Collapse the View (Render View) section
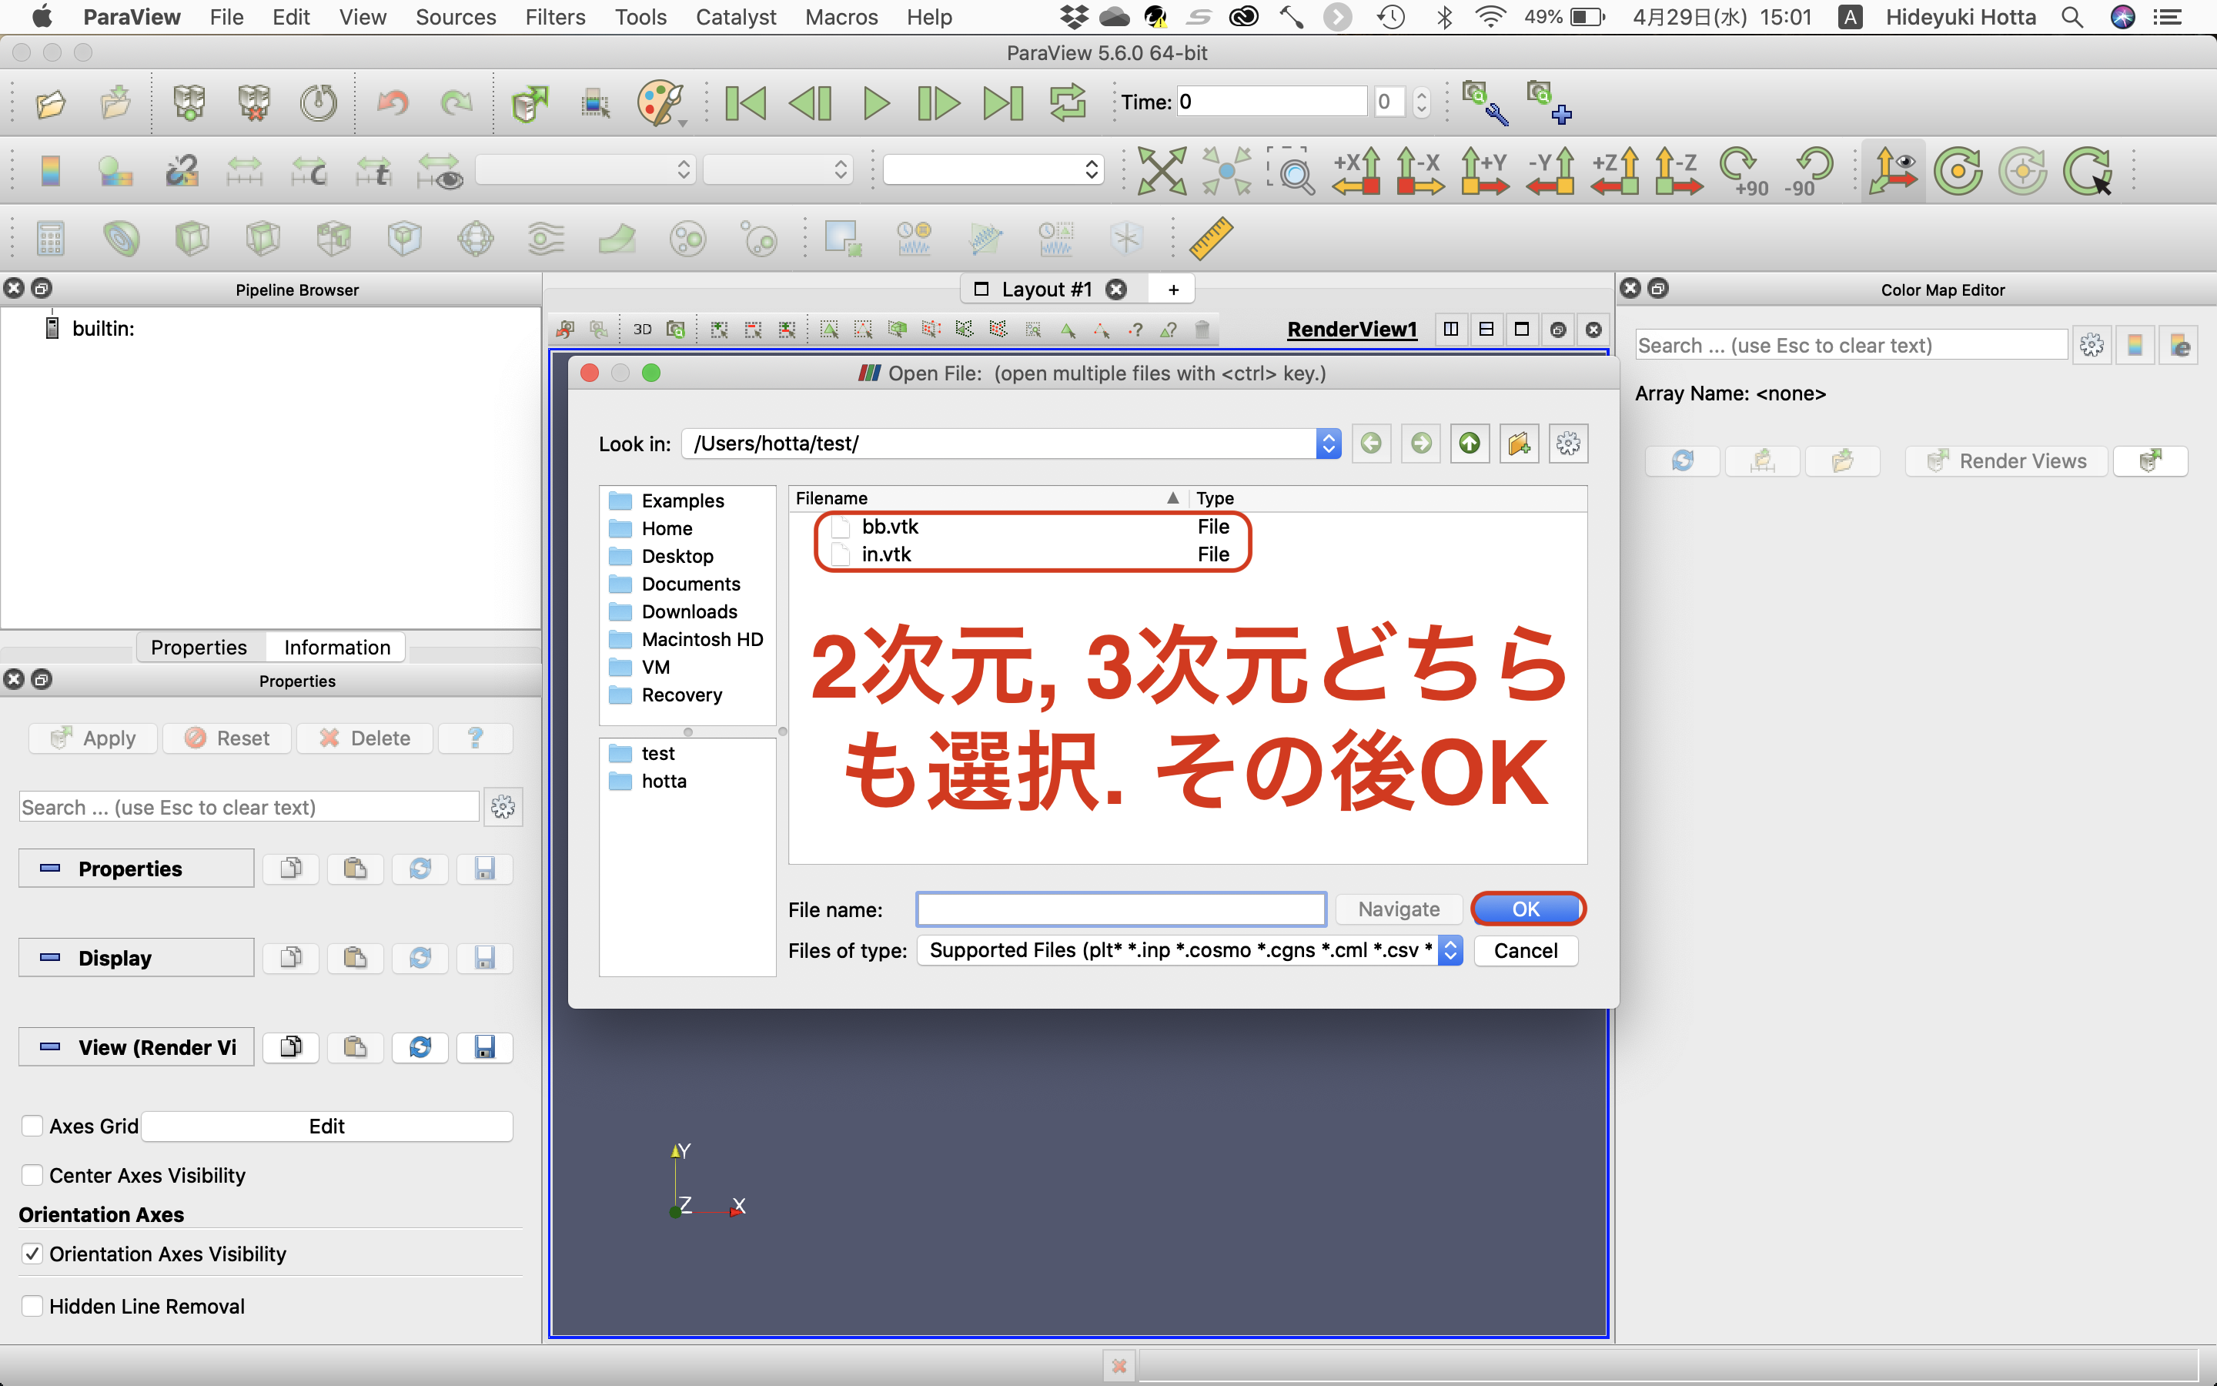Image resolution: width=2217 pixels, height=1386 pixels. pos(135,1047)
